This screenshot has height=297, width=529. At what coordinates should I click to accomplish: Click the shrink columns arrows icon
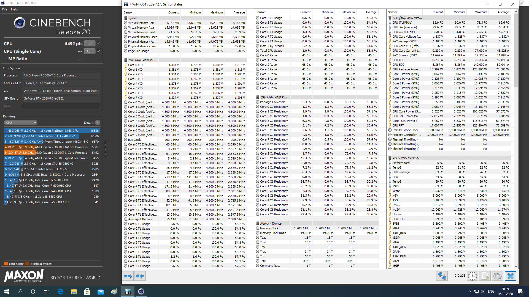140,276
